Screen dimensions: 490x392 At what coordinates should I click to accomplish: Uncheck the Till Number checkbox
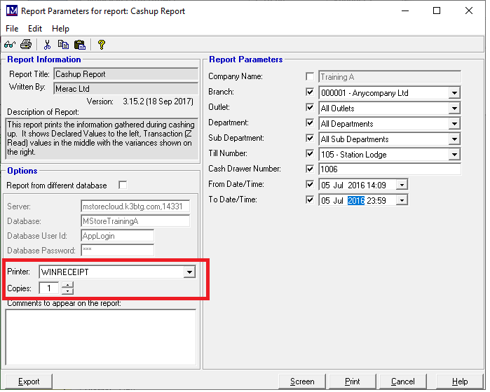point(310,153)
